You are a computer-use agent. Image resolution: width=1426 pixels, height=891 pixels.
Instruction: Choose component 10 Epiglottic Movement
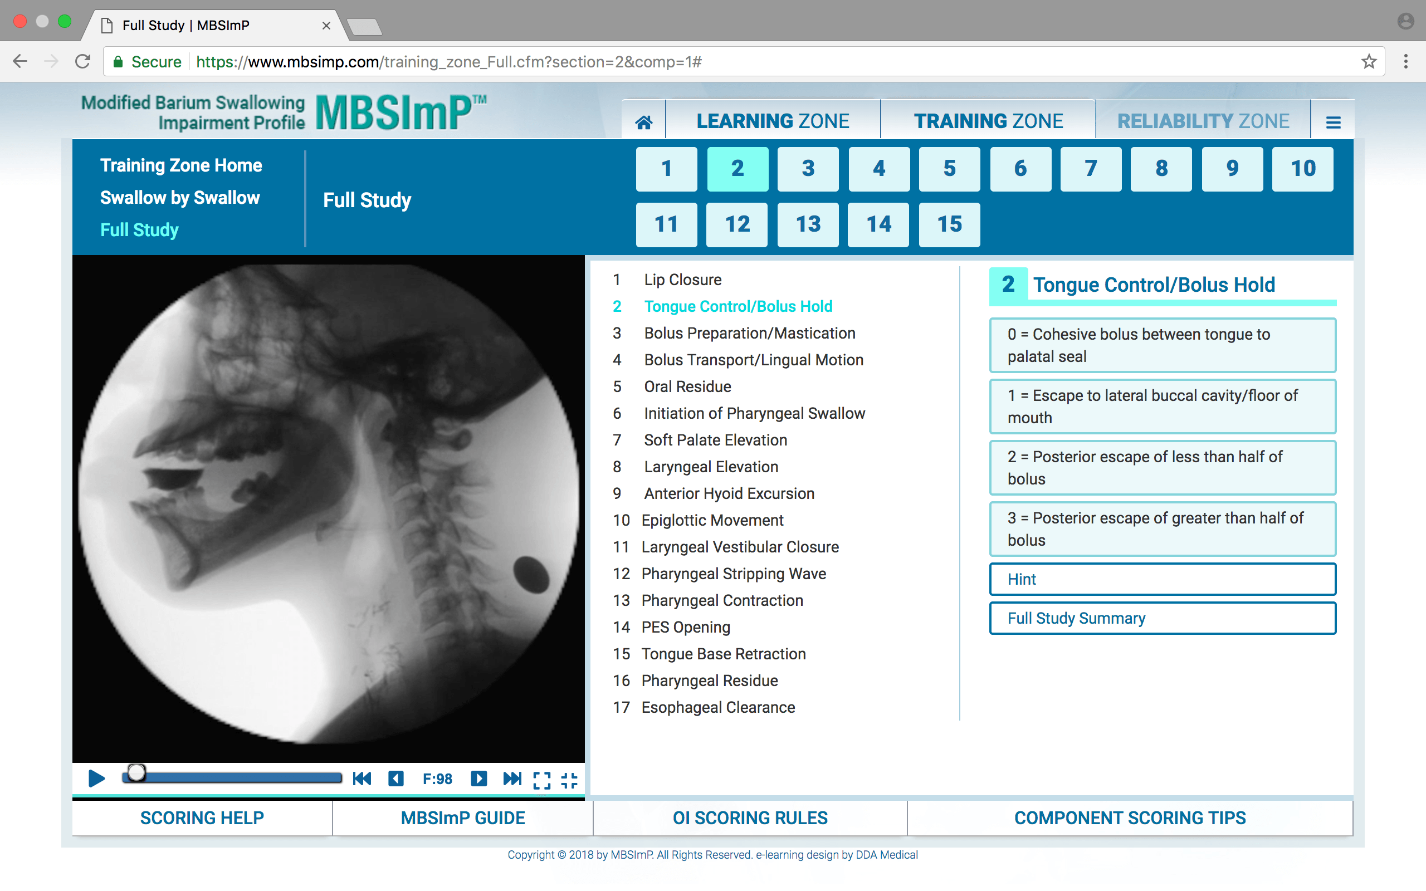tap(699, 520)
